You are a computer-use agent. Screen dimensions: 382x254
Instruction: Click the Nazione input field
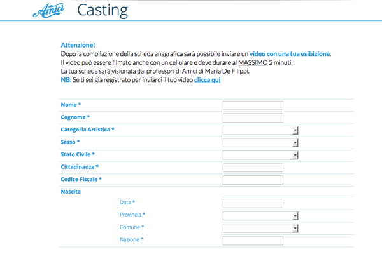(x=253, y=241)
